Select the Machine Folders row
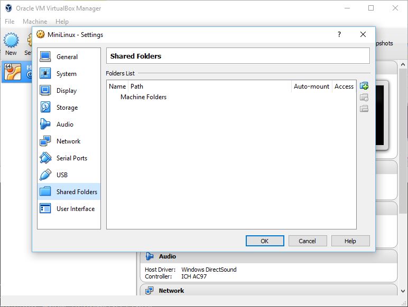 click(231, 97)
